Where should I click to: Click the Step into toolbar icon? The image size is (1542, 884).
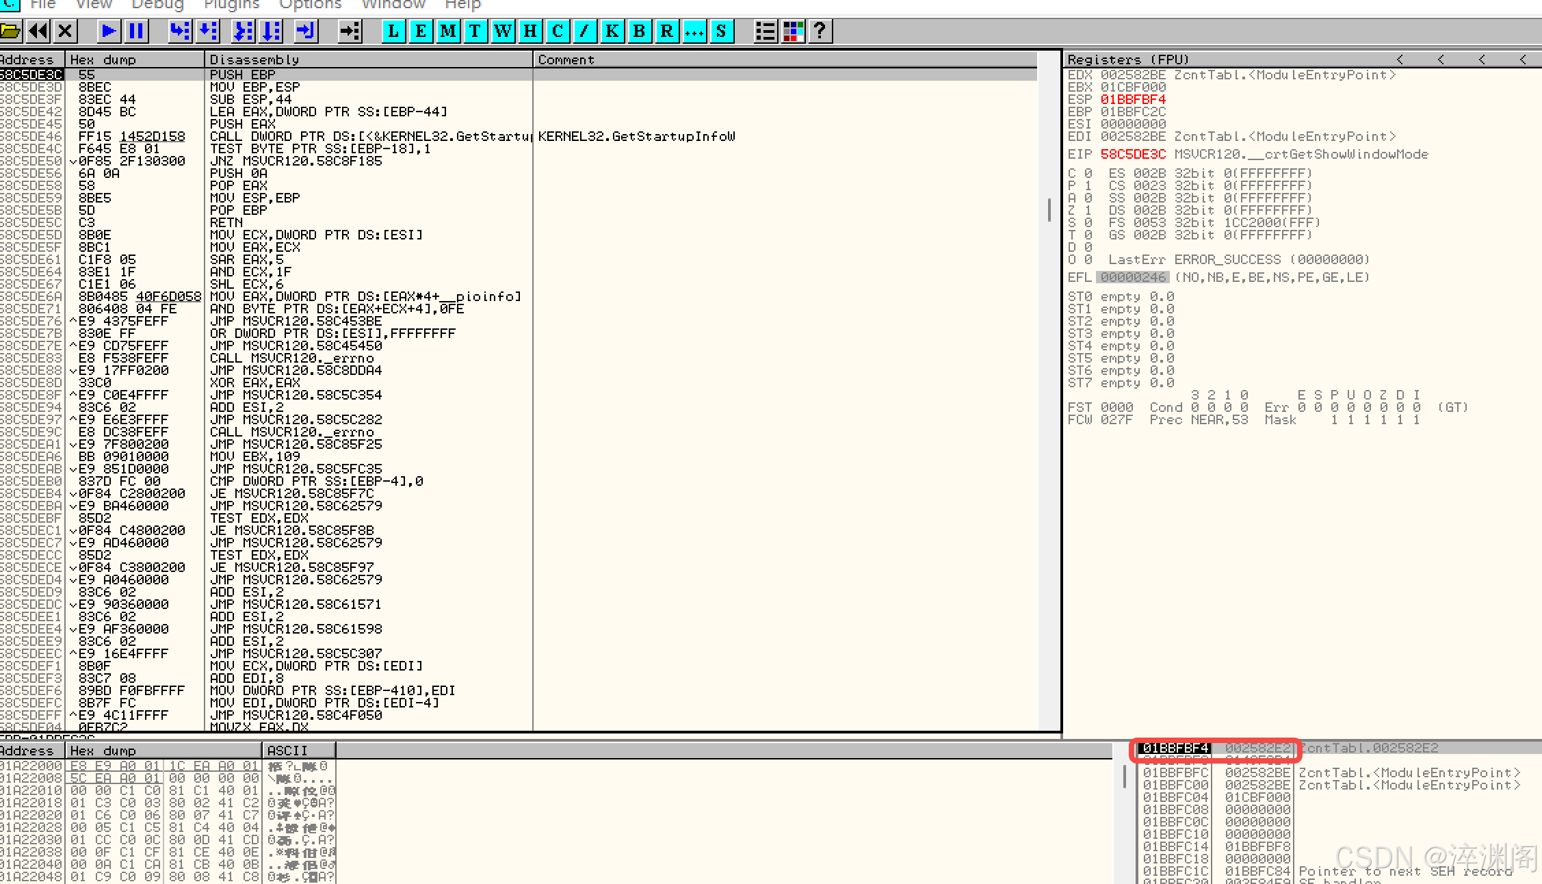(180, 31)
